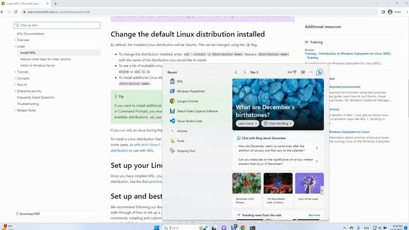
Task: Open 'Frequently Asked Questions' in sidebar
Action: [36, 98]
